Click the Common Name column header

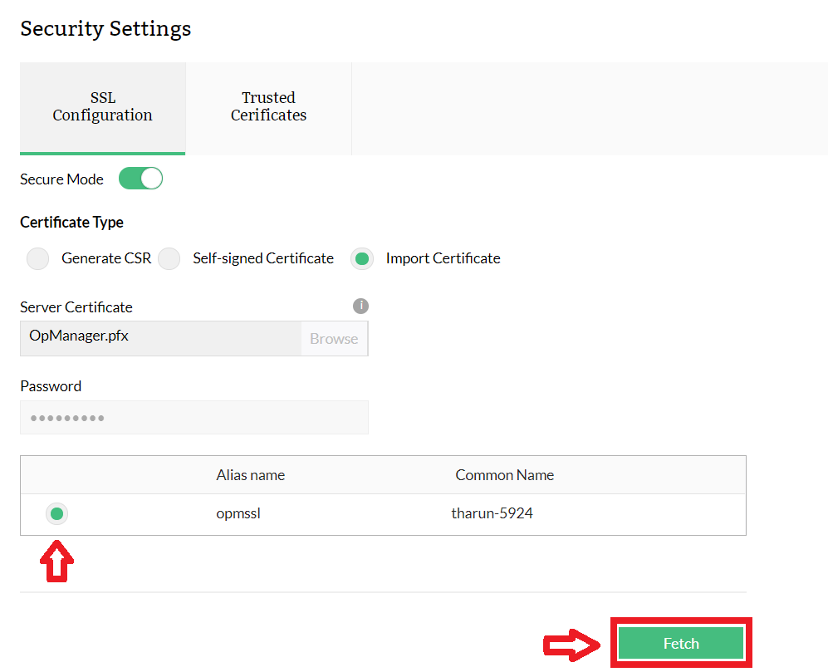(x=504, y=475)
